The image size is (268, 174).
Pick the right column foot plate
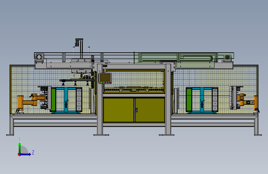point(167,135)
